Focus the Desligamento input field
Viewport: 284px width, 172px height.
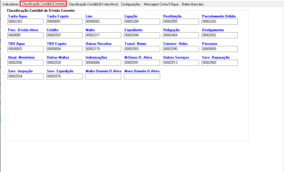coord(219,35)
